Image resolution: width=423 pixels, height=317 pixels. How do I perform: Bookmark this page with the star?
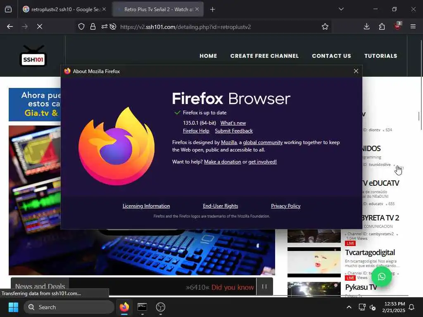click(325, 26)
